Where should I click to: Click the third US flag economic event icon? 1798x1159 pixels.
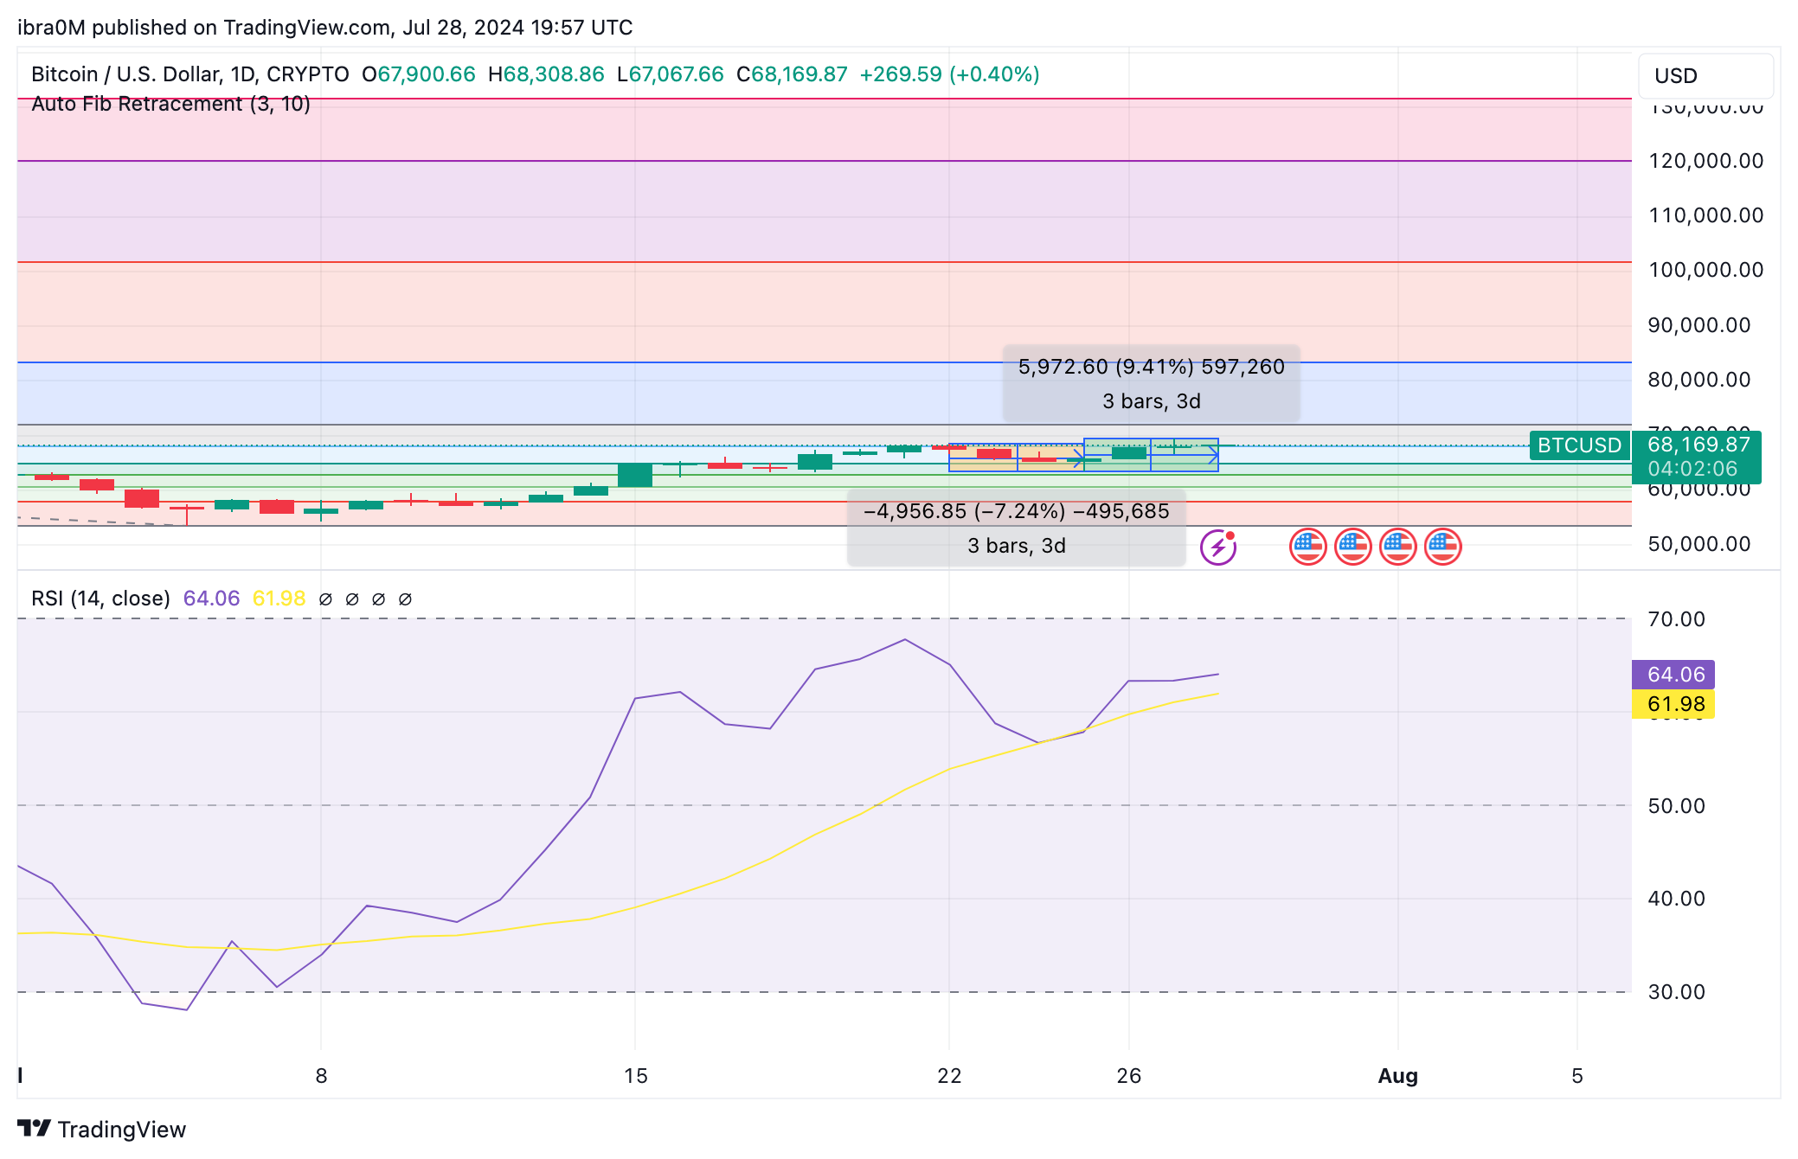(x=1398, y=547)
